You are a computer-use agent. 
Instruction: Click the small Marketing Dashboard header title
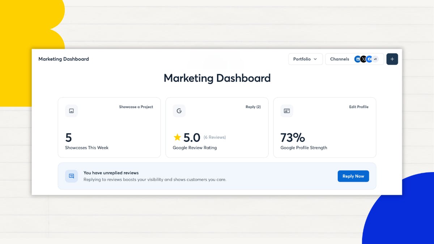pyautogui.click(x=64, y=59)
